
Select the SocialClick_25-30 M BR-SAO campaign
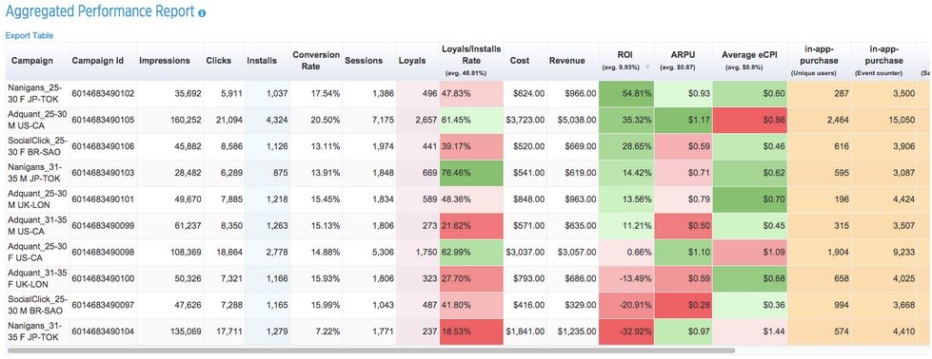pos(36,306)
